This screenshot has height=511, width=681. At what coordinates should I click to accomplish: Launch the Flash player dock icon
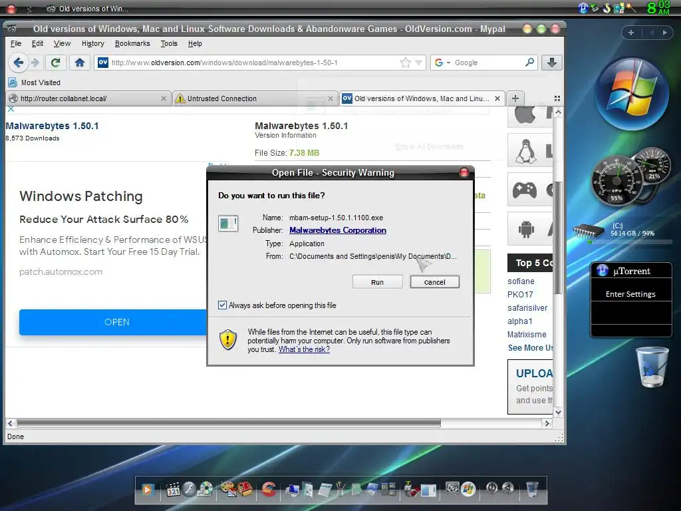pos(188,489)
